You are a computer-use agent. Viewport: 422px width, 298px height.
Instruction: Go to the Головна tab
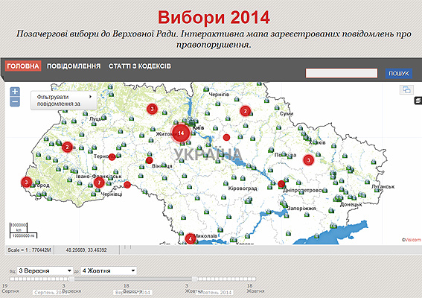tap(23, 66)
